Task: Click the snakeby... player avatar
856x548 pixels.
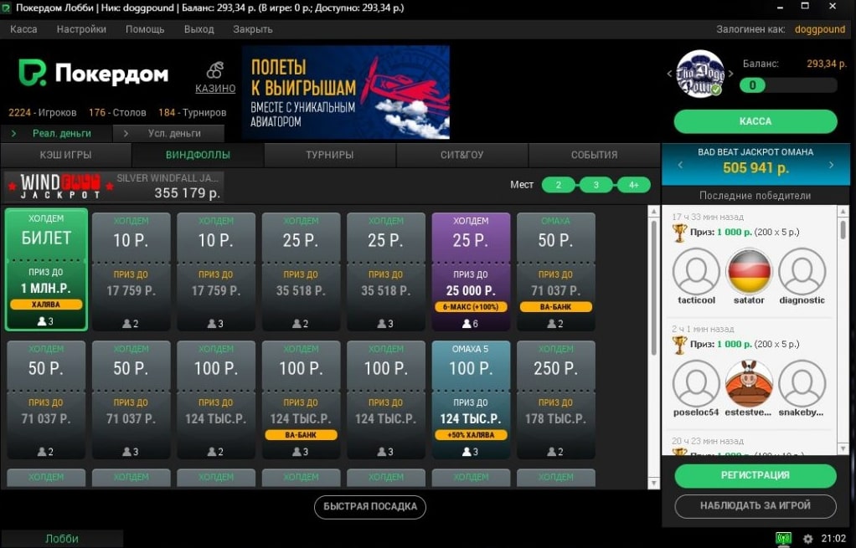Action: pyautogui.click(x=802, y=383)
